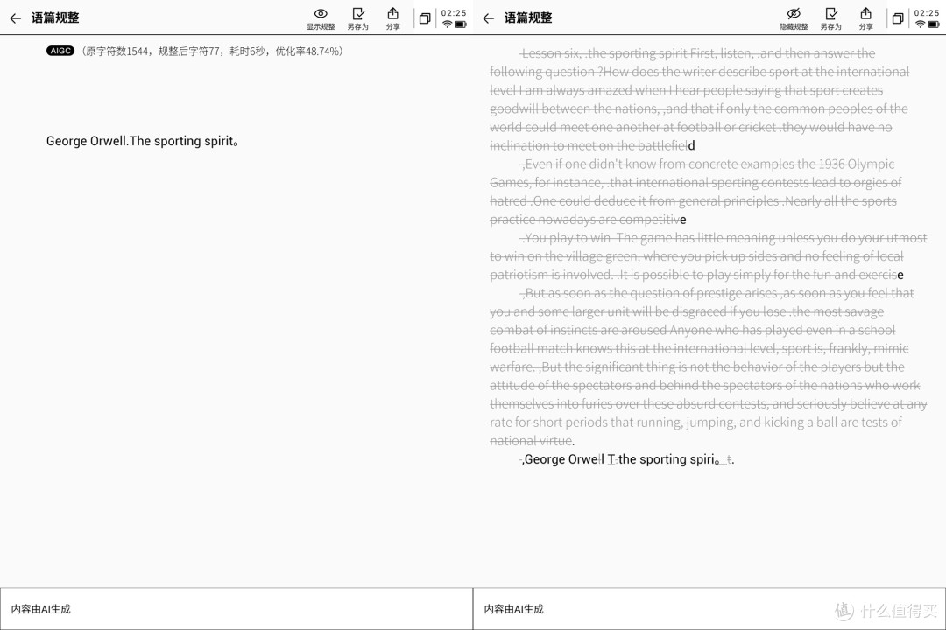Image resolution: width=946 pixels, height=630 pixels.
Task: Click struck-through line starting But as soon as the question
Action: (717, 294)
